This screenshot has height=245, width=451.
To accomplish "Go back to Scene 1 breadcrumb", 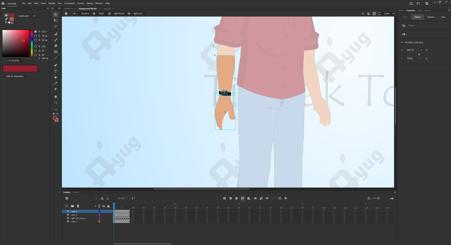I will coord(85,14).
